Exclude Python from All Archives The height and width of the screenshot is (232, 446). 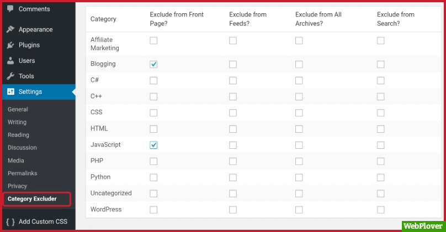(x=299, y=177)
